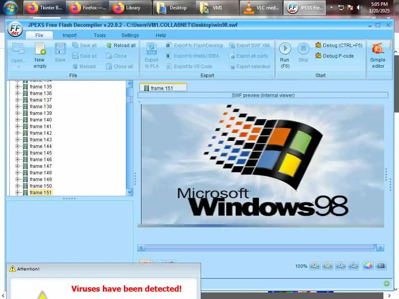Image resolution: width=399 pixels, height=299 pixels.
Task: Click Export SWF XML
Action: pos(250,45)
